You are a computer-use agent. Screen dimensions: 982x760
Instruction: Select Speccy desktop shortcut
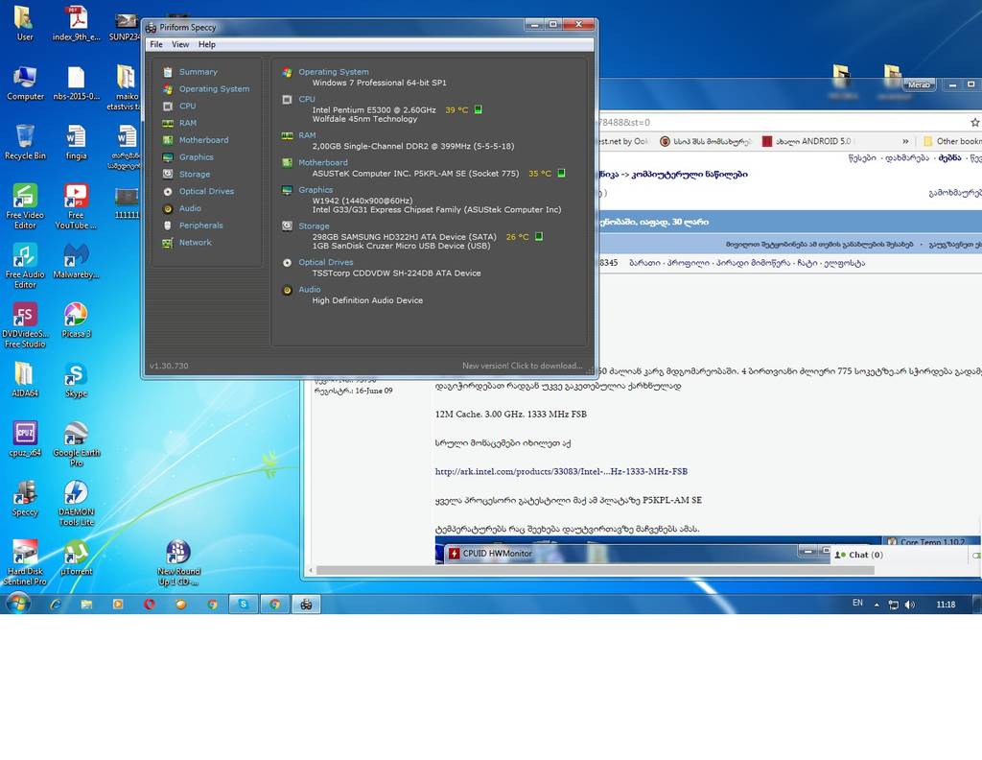pyautogui.click(x=25, y=499)
